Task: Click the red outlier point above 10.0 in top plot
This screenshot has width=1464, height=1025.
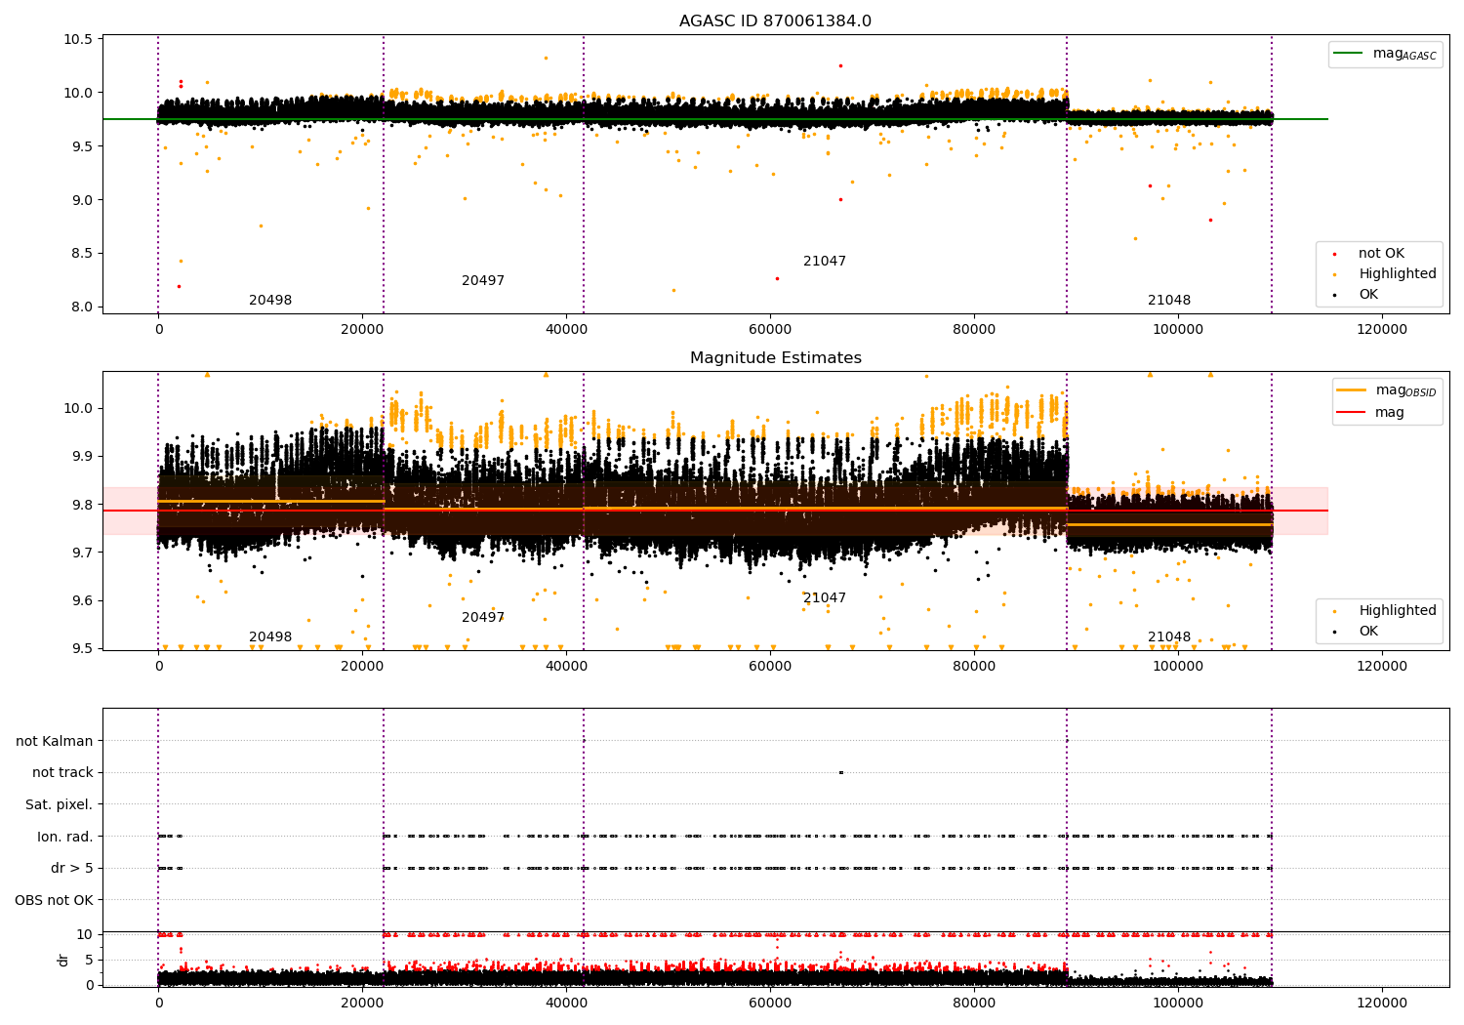Action: [x=840, y=65]
